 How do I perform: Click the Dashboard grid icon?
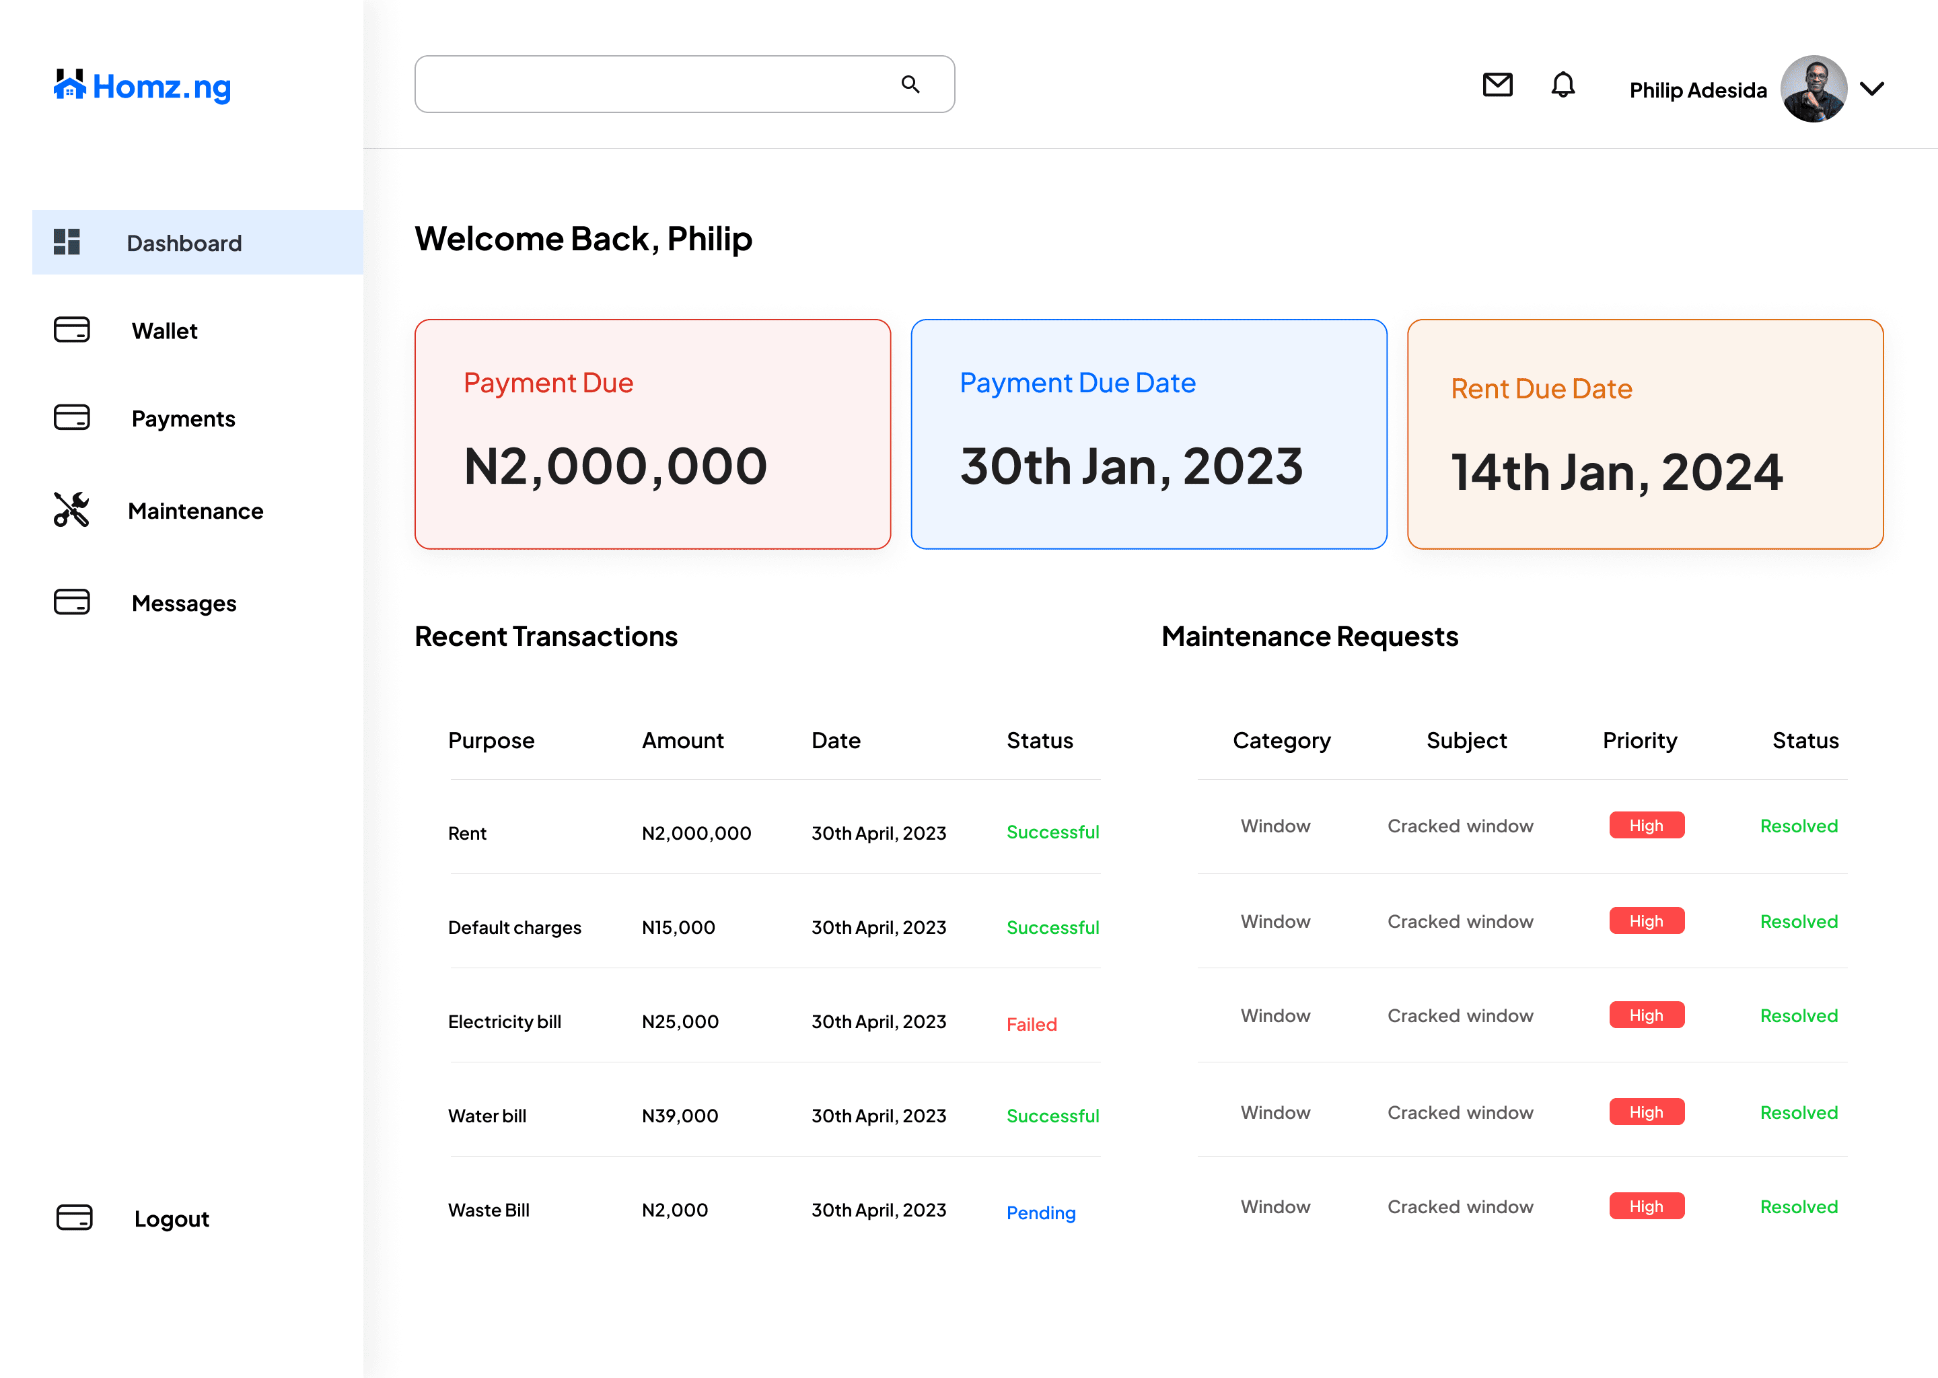click(x=67, y=242)
